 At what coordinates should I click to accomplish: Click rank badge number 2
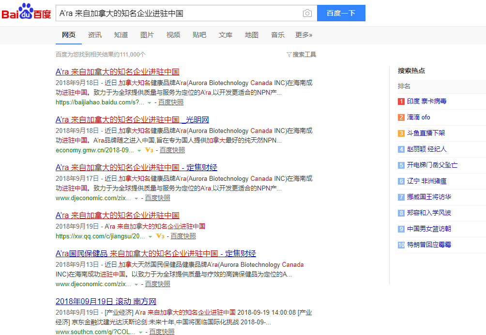[401, 117]
